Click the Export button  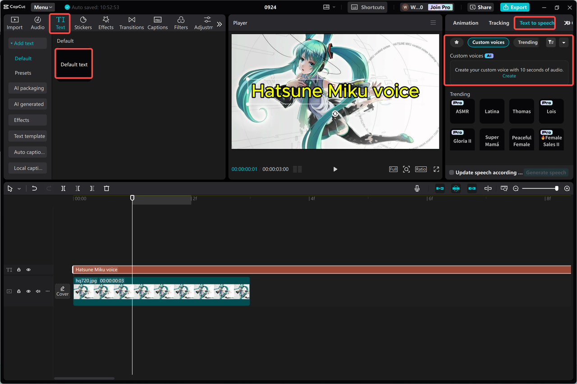click(x=514, y=7)
